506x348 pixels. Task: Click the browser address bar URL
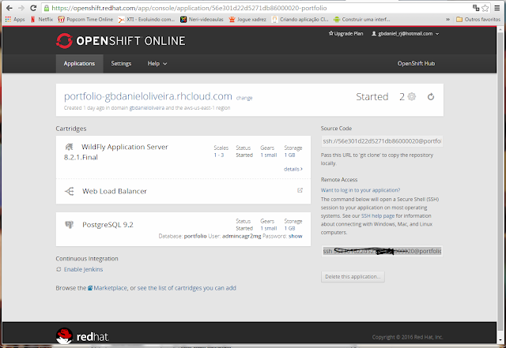point(189,8)
